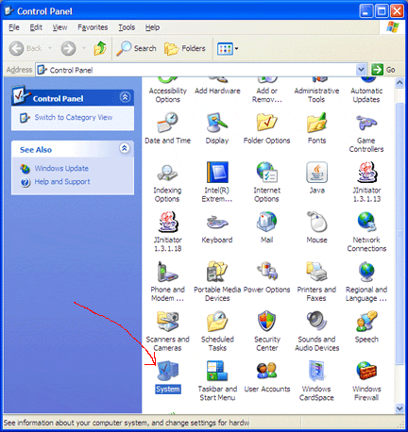This screenshot has width=408, height=432.
Task: Open Add or Remove Programs item
Action: point(267,91)
